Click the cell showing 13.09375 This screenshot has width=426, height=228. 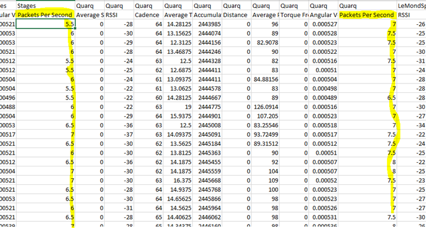point(177,79)
